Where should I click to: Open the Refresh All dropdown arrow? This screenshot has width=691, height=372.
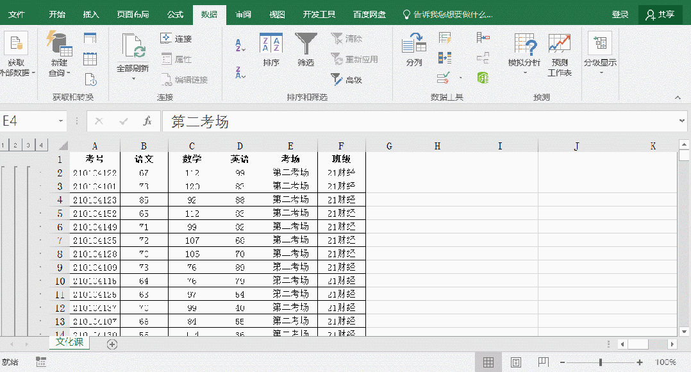pyautogui.click(x=133, y=80)
